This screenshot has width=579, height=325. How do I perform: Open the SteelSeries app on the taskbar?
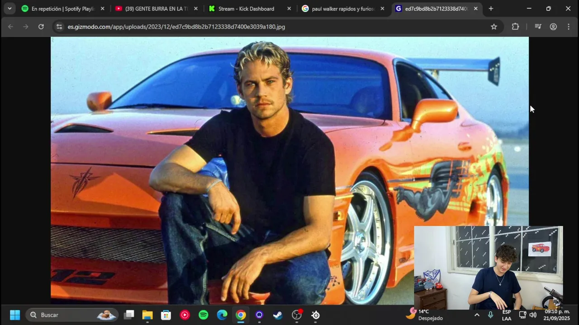click(316, 315)
